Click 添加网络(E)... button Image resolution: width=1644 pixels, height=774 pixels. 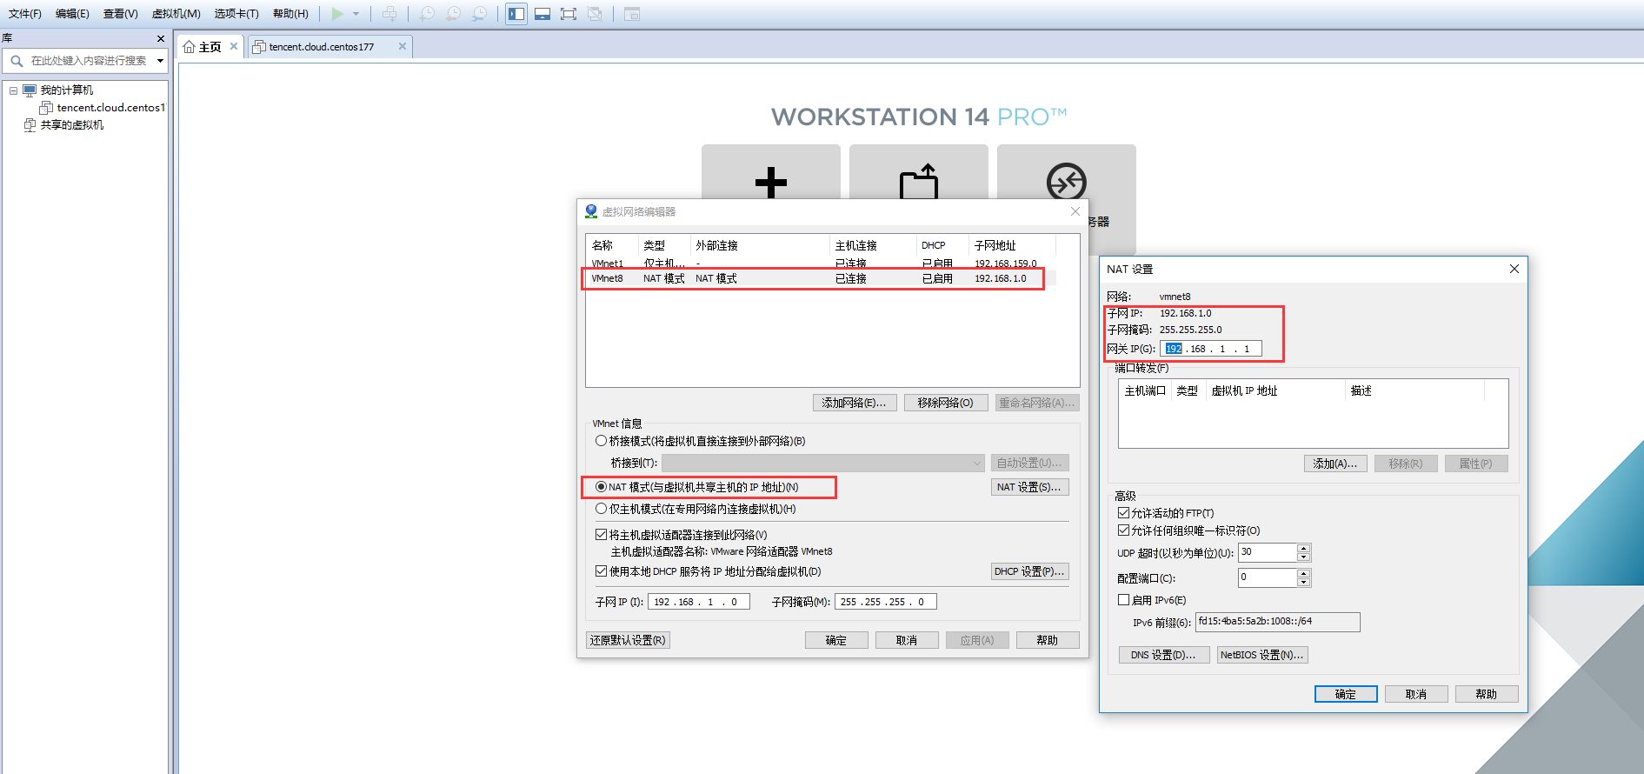(x=854, y=403)
